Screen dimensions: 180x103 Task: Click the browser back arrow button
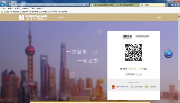[x=3, y=5]
